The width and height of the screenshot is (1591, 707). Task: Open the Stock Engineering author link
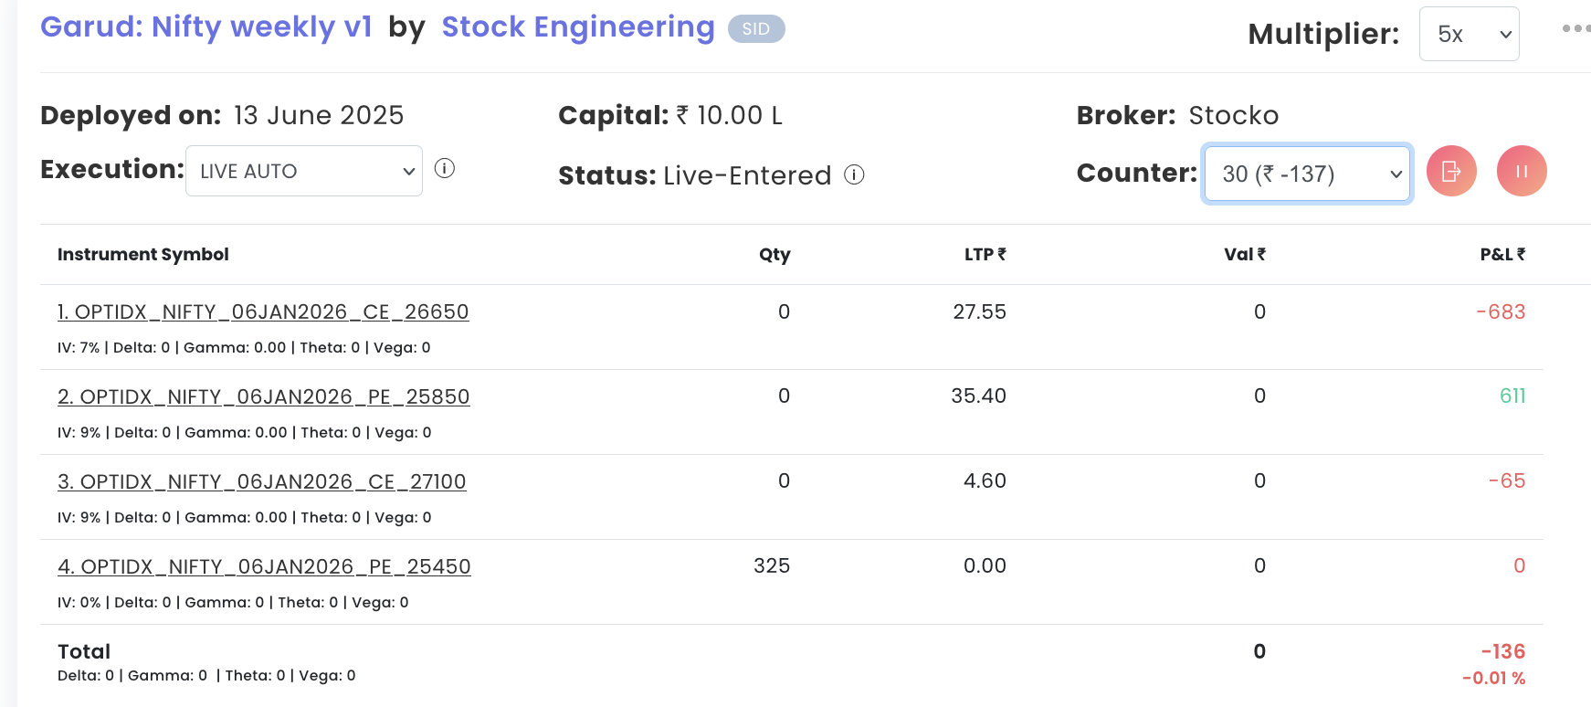(x=577, y=27)
